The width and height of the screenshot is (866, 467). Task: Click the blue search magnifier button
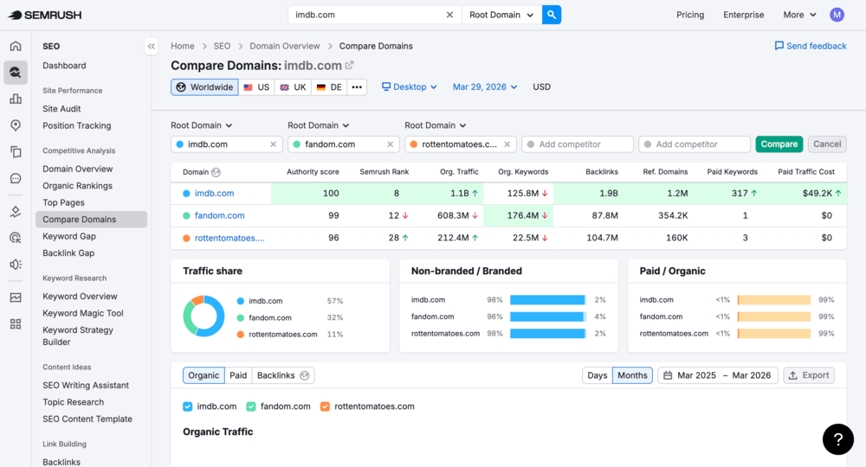pos(551,15)
